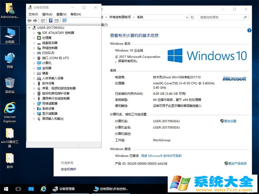Open the 文件(F) menu in Device Manager
Image resolution: width=259 pixels, height=194 pixels.
pos(33,14)
